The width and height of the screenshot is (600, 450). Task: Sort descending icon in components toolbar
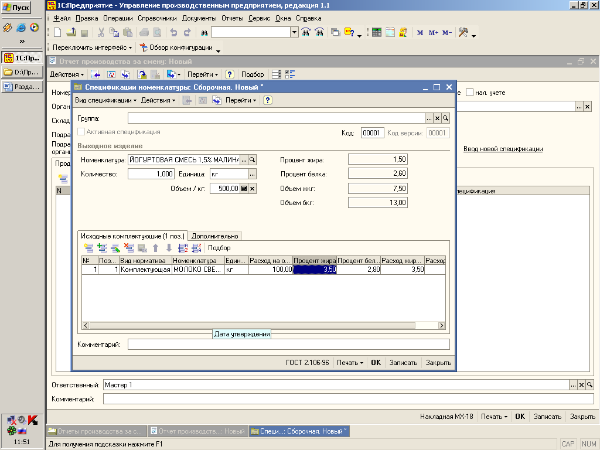coord(196,248)
